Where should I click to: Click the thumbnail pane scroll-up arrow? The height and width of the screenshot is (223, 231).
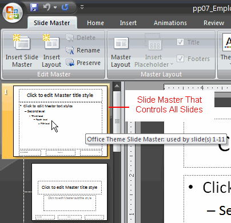point(117,86)
